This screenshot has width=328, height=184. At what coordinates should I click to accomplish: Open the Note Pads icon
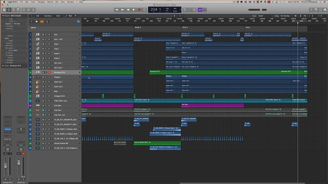(x=316, y=10)
